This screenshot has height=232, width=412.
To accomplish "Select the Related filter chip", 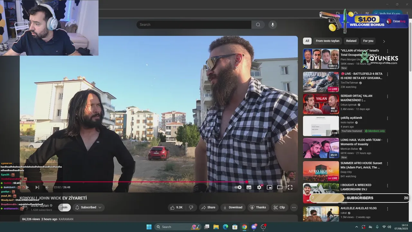I will pos(351,41).
